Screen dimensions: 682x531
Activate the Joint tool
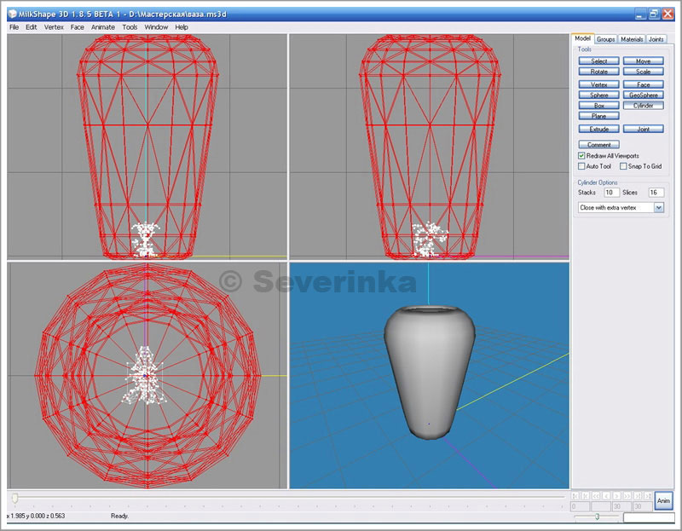pyautogui.click(x=644, y=129)
